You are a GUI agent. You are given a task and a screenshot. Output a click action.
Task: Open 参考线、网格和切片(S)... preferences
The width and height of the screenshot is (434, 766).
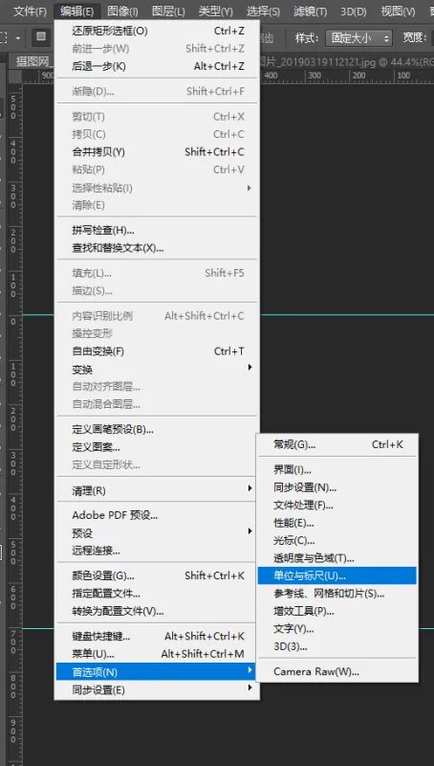pos(336,594)
